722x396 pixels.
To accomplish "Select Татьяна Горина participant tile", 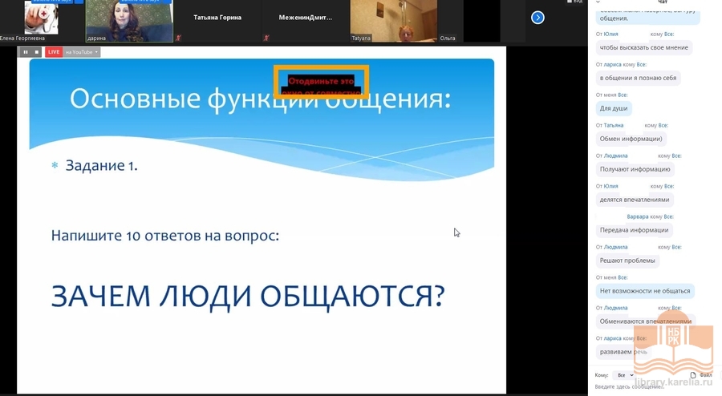I will 217,21.
